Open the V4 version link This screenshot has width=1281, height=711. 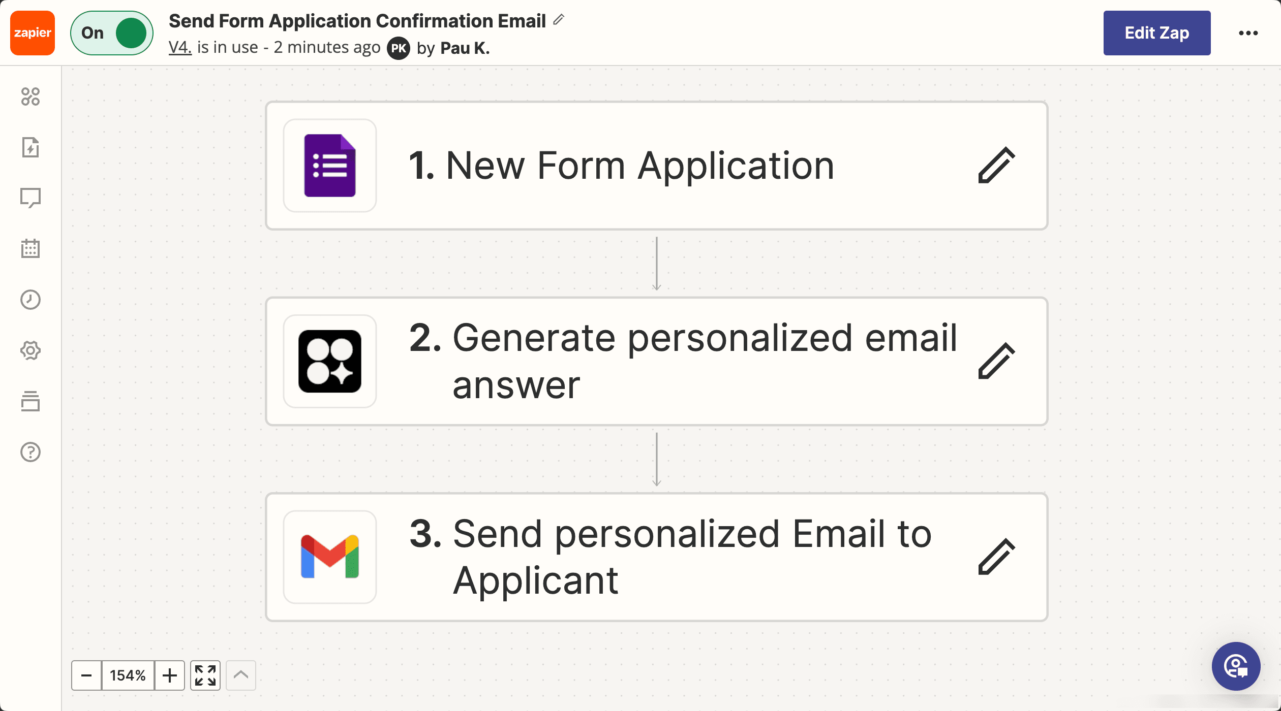tap(179, 47)
